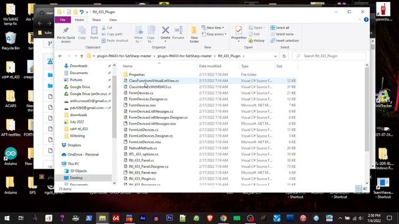
Task: Click the History button
Action: (256, 40)
